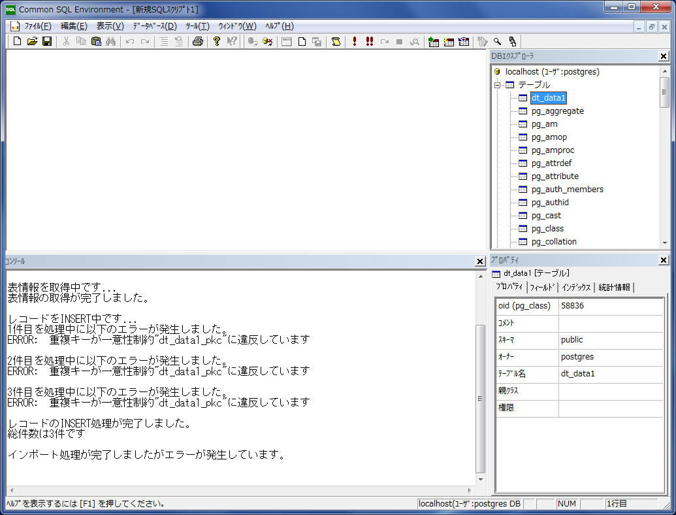
Task: Switch to the フィールド tab in properties
Action: [542, 288]
